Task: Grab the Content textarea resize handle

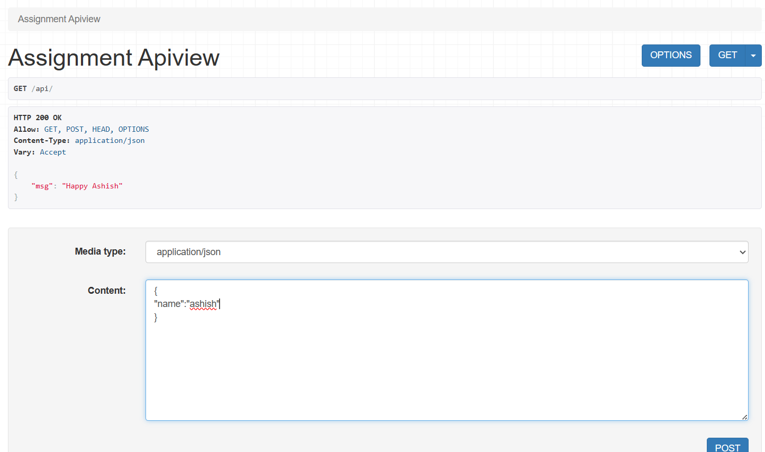Action: click(x=744, y=417)
